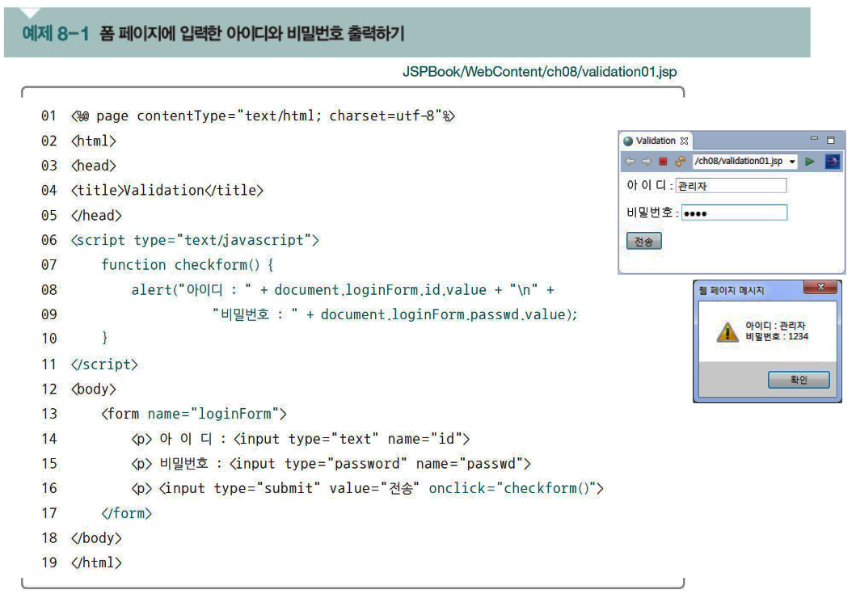Click the file path JSPBook/WebContent/ch08/validation01.jsp

[539, 71]
